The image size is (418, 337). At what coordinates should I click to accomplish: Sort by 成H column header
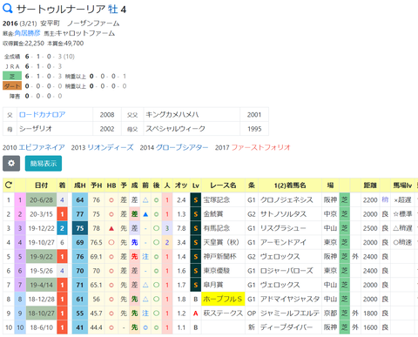point(80,185)
